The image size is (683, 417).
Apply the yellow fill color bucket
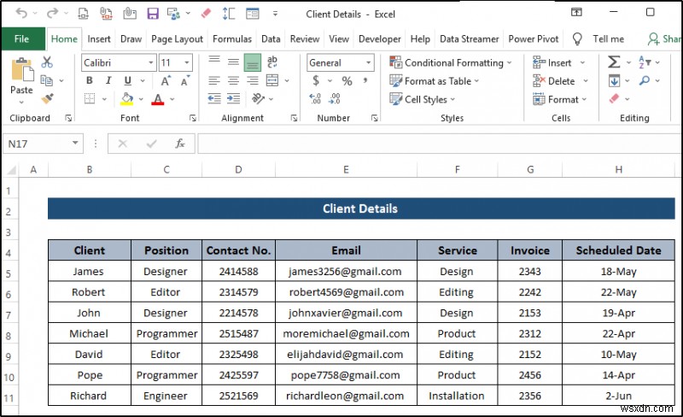(x=126, y=99)
